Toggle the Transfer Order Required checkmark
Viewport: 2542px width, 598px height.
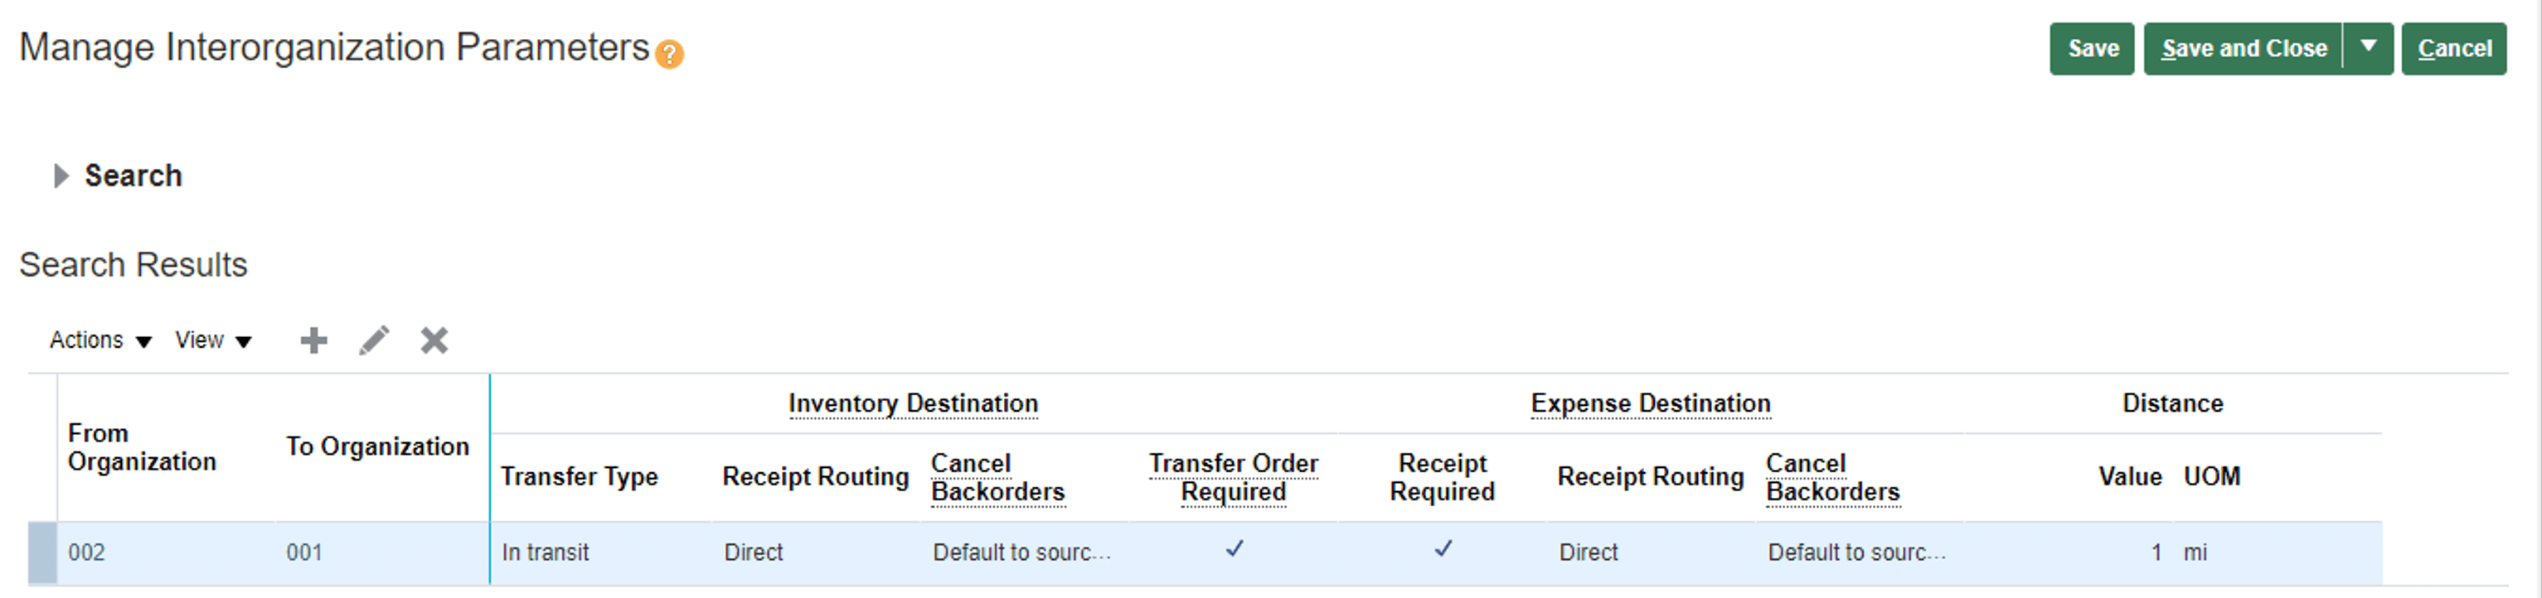pyautogui.click(x=1235, y=550)
